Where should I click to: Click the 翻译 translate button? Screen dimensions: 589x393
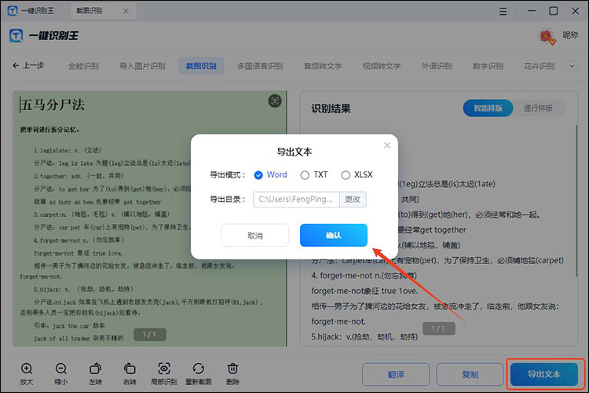(396, 375)
